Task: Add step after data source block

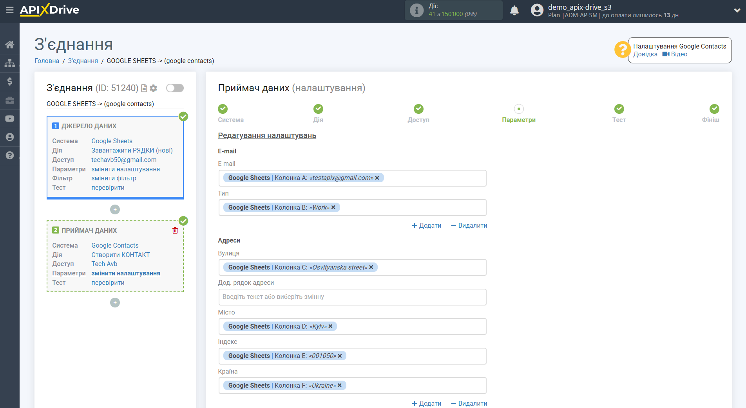Action: click(115, 210)
